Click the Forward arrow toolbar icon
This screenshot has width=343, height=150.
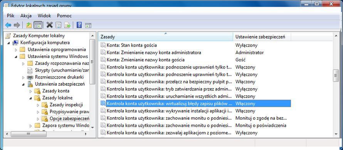pos(17,25)
